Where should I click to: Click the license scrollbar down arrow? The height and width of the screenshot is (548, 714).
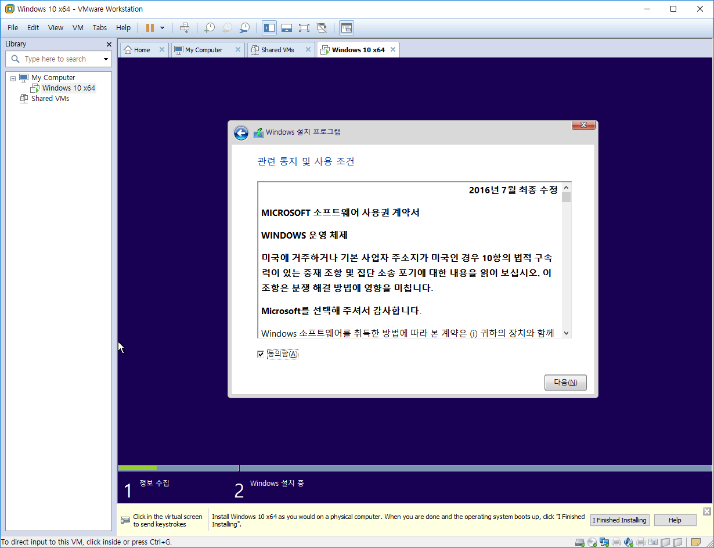(x=567, y=333)
